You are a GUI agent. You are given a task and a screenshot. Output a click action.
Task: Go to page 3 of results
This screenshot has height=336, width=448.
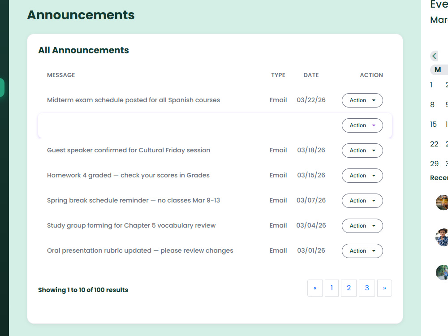tap(367, 288)
